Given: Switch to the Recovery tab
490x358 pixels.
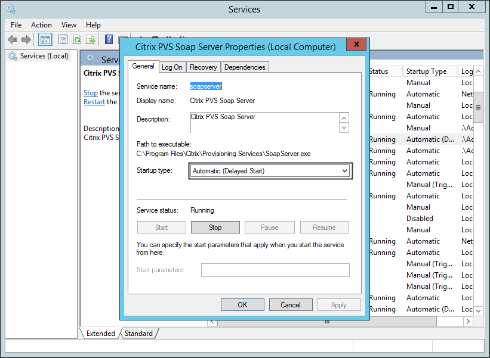Looking at the screenshot, I should 203,67.
